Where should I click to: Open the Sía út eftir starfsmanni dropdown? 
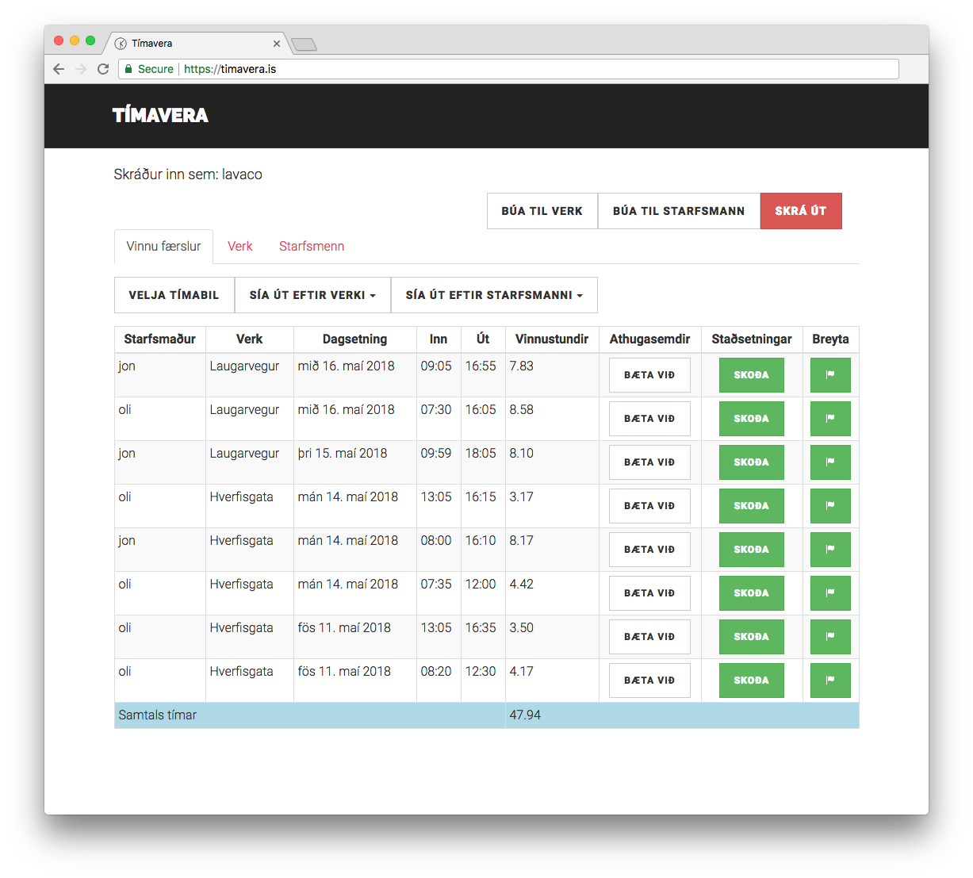point(494,295)
